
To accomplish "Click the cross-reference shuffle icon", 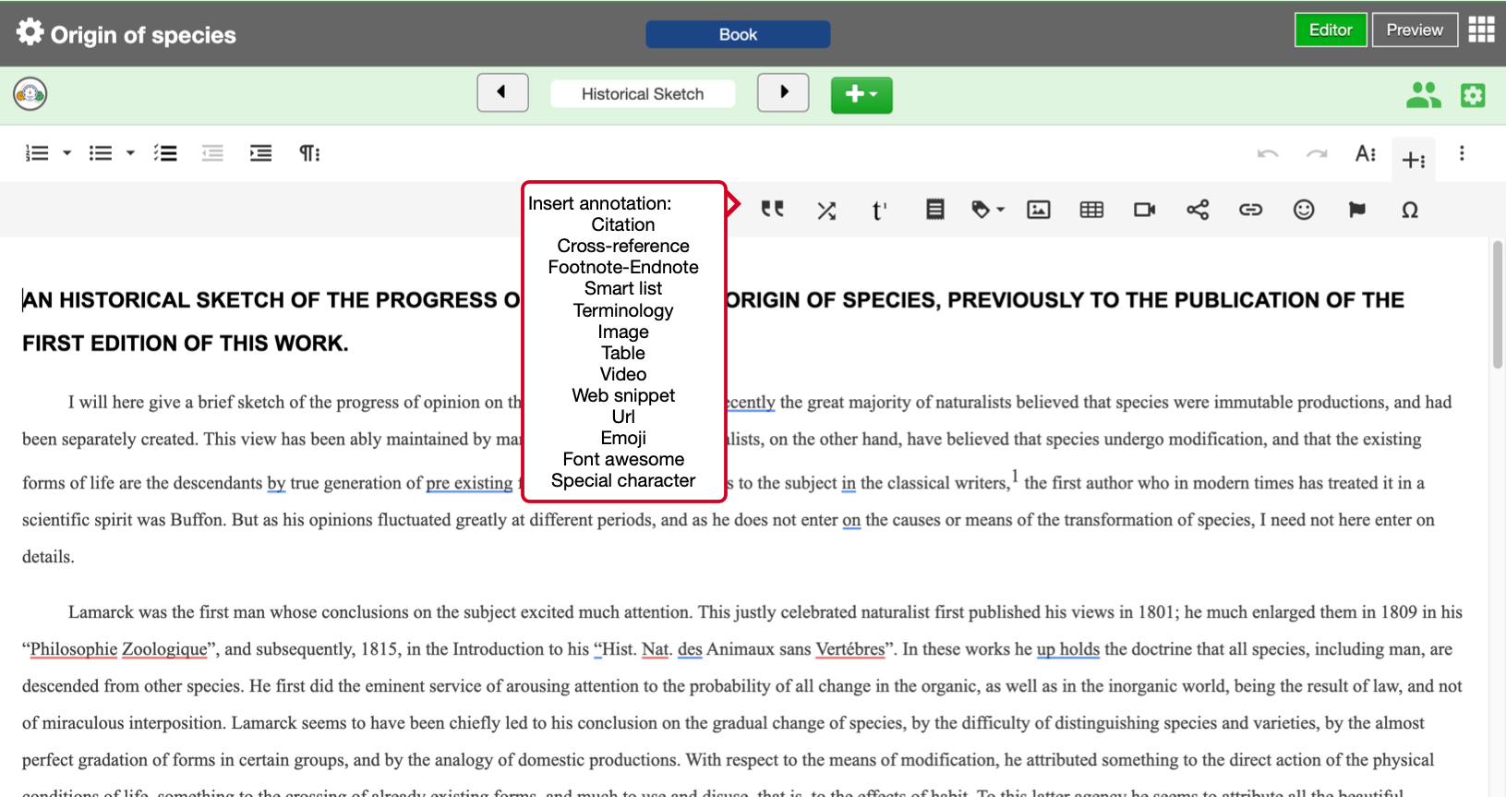I will (x=826, y=211).
